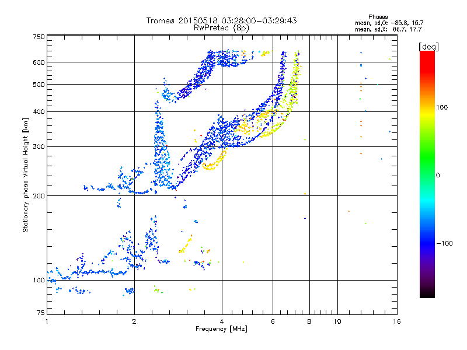Click the "Frequency [MHz]" axis label
The width and height of the screenshot is (467, 350).
(x=221, y=329)
